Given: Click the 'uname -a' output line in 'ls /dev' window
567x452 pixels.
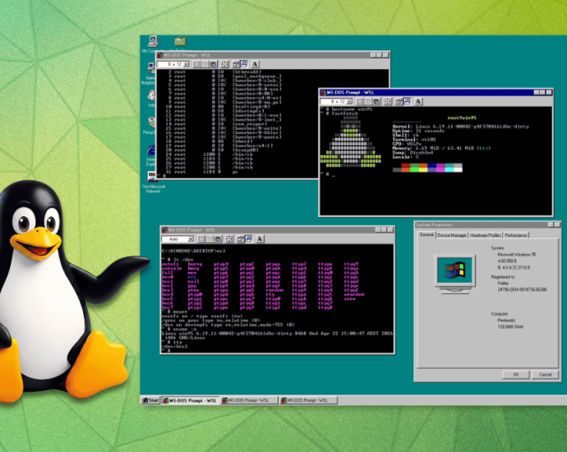Looking at the screenshot, I should [x=277, y=334].
